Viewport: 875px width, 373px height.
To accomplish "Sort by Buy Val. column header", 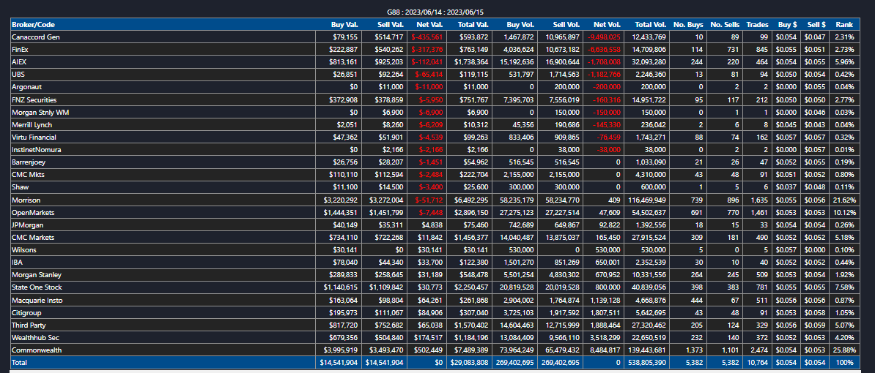I will (x=344, y=25).
